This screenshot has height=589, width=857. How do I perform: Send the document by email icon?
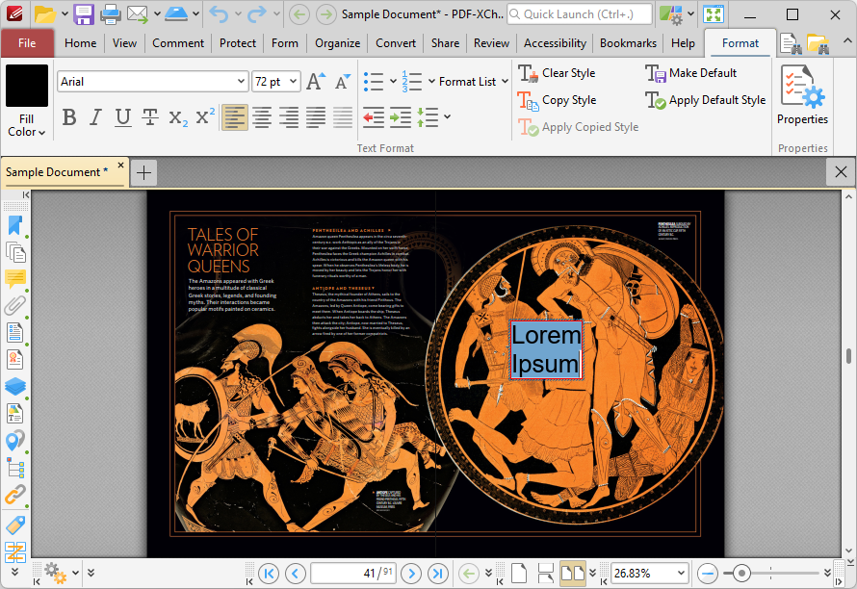click(137, 14)
